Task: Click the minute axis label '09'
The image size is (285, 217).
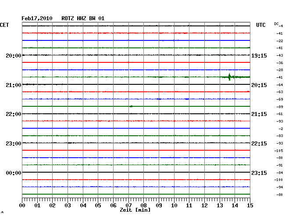Action: (159, 206)
